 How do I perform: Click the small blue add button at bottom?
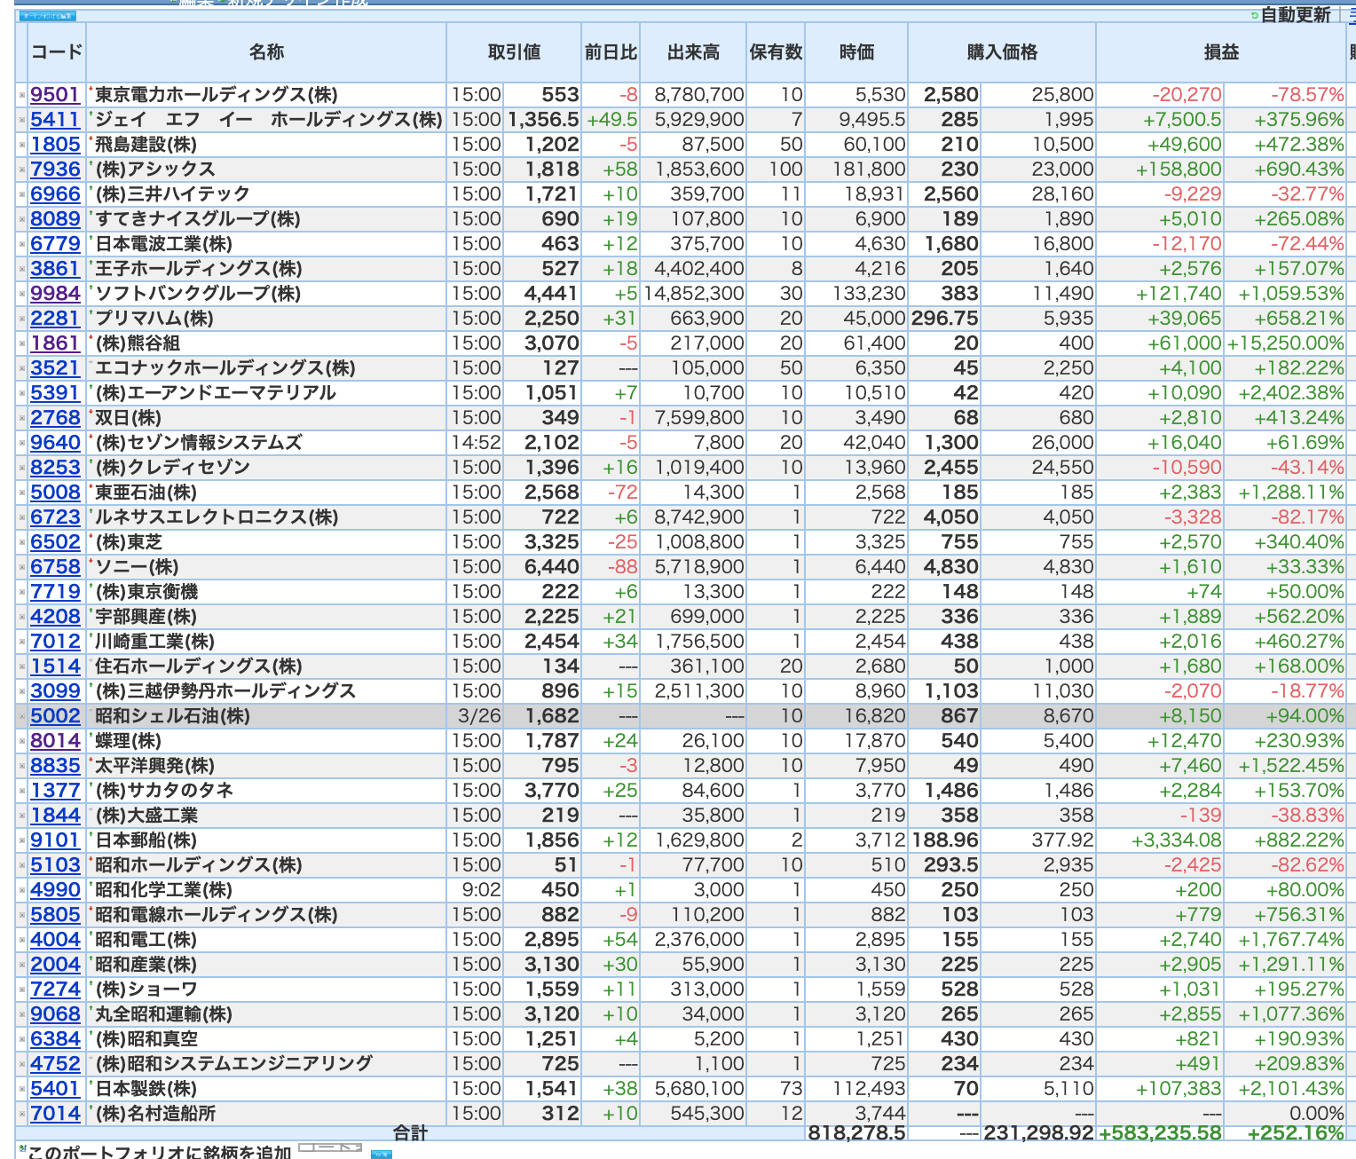click(x=381, y=1154)
